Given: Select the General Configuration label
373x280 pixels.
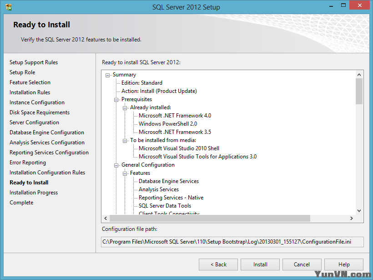Looking at the screenshot, I should pos(148,165).
